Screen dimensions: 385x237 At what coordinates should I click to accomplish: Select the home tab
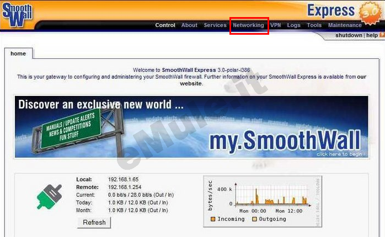point(18,53)
